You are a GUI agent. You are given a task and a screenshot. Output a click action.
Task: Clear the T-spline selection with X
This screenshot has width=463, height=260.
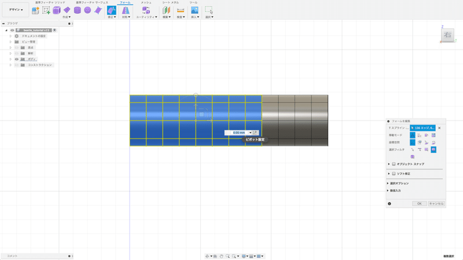(439, 128)
